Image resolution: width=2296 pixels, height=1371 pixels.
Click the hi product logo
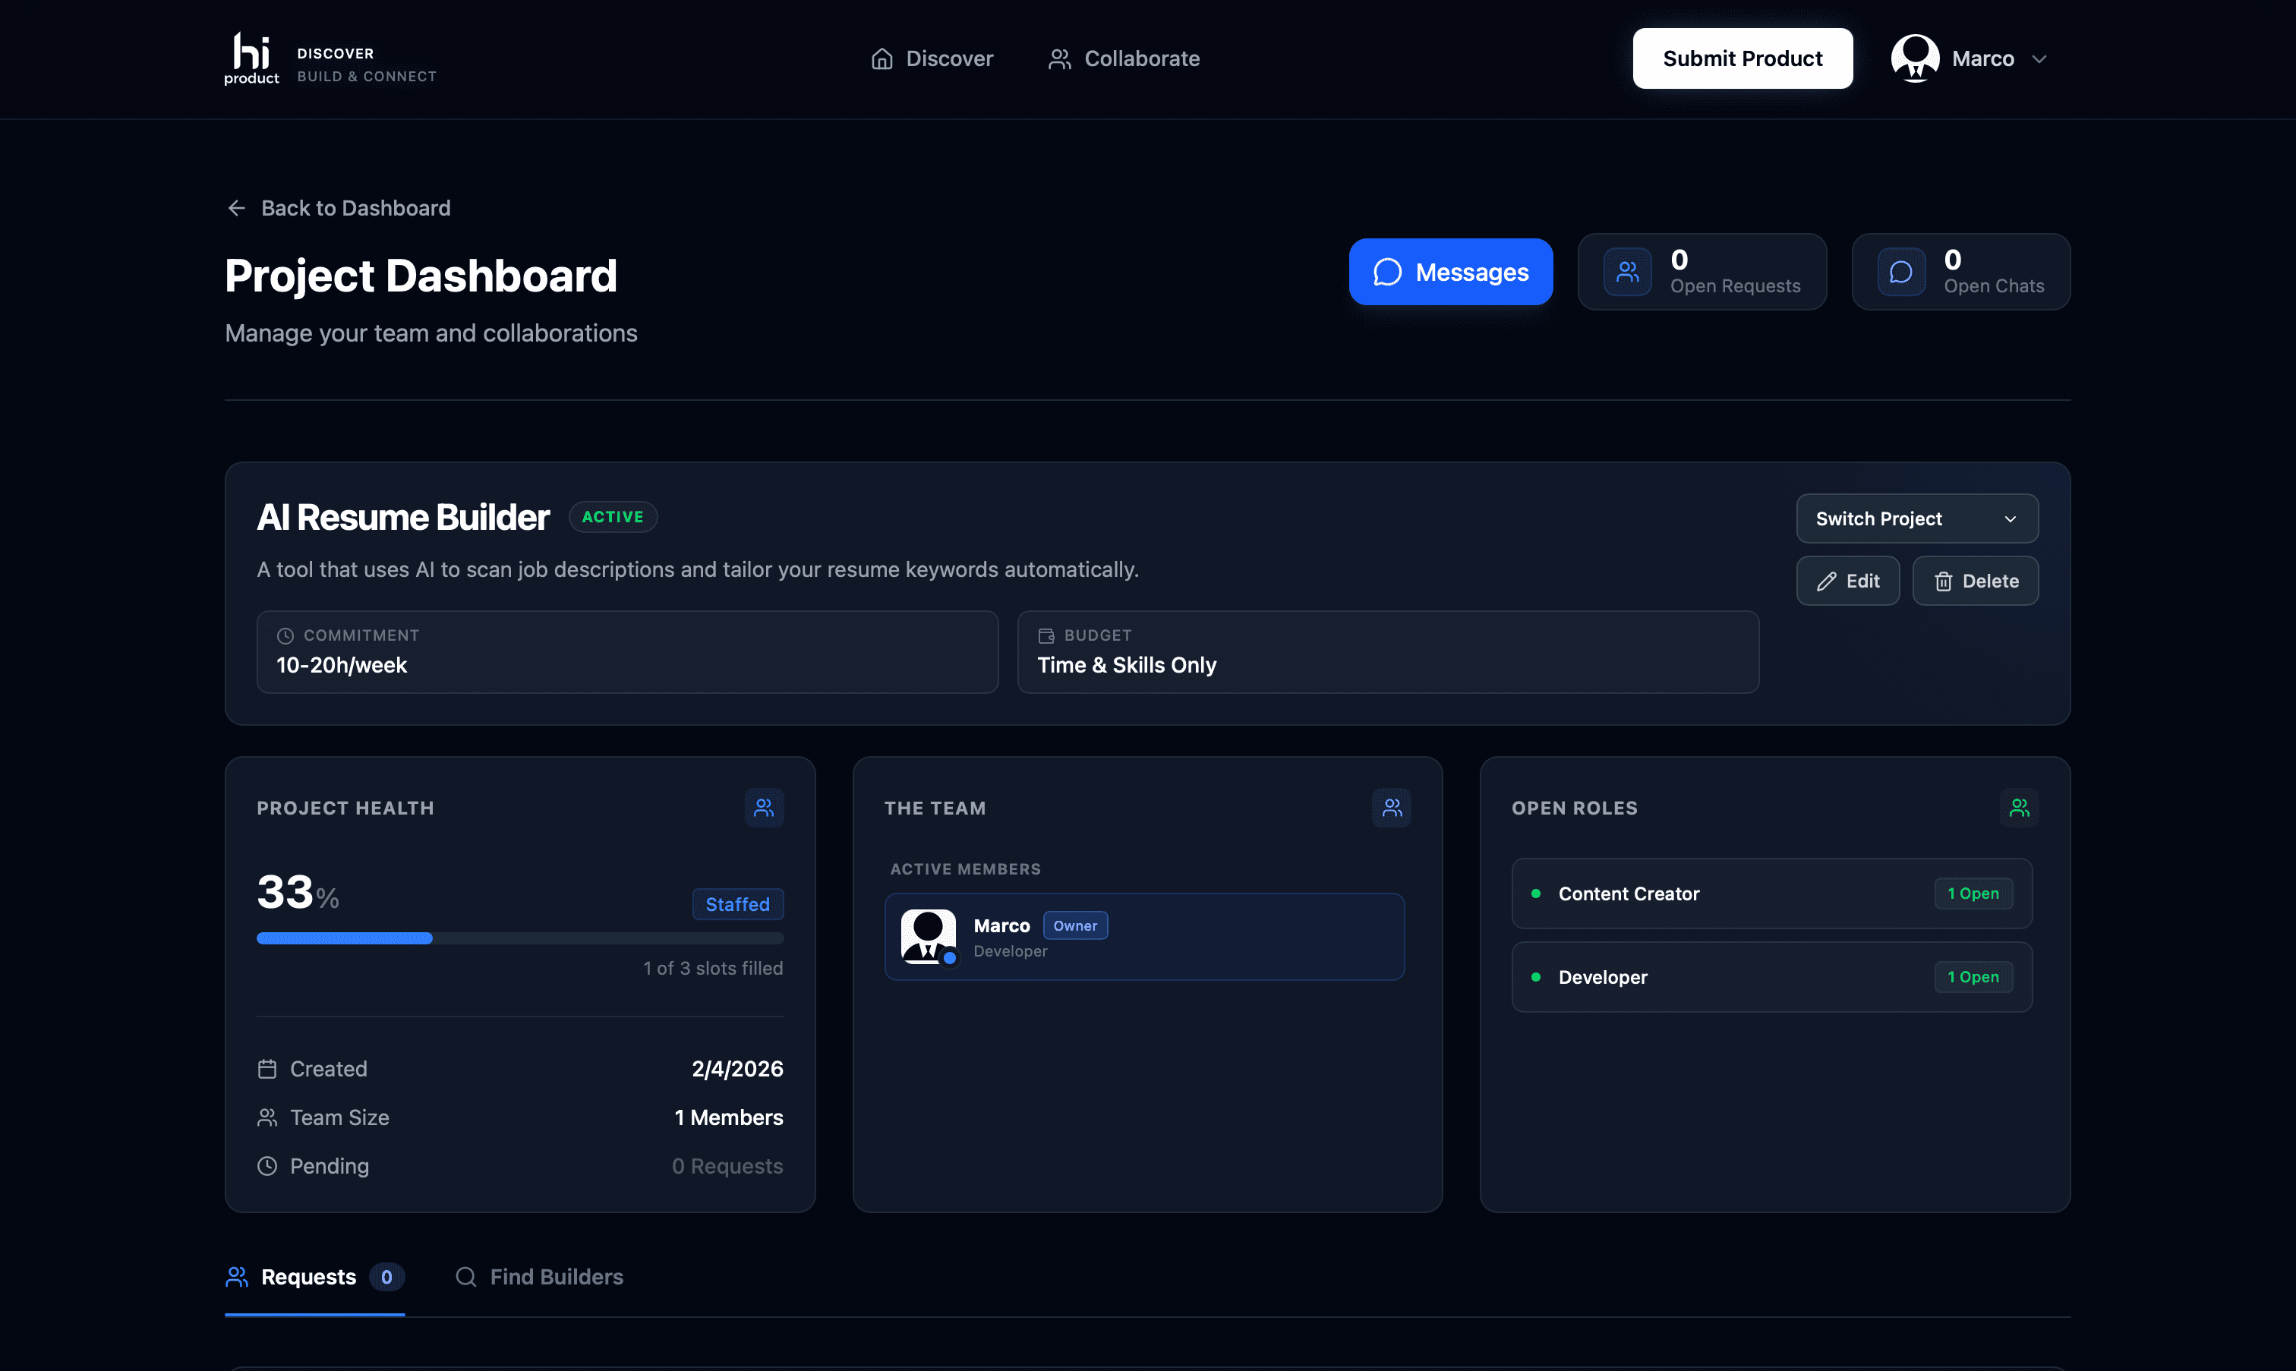(x=250, y=58)
